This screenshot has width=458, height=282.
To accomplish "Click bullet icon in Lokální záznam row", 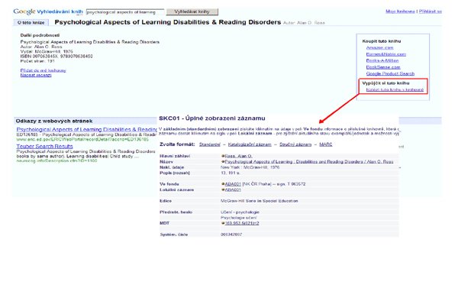I will click(223, 190).
